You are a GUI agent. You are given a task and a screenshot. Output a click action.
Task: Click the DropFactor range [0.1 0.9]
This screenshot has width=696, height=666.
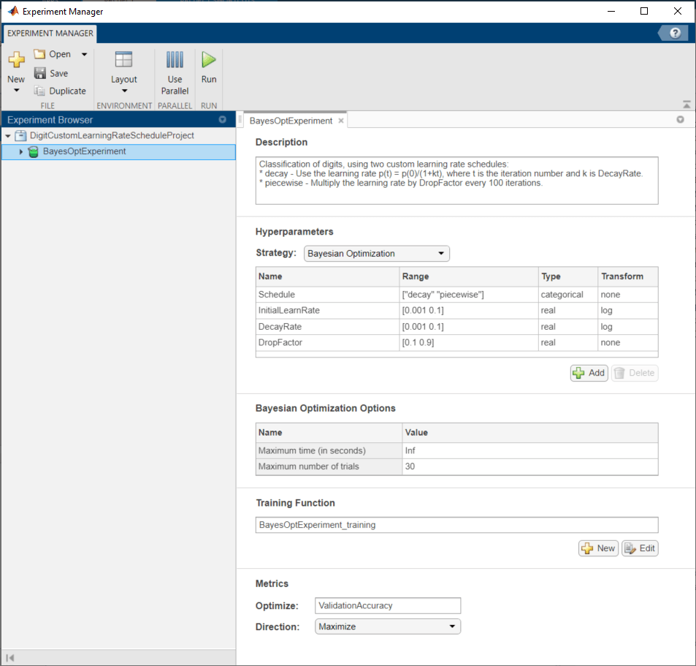pos(469,343)
